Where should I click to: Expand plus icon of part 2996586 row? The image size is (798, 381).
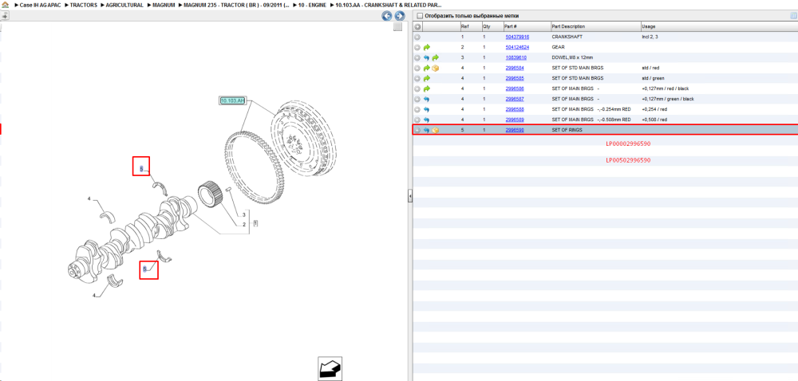417,89
